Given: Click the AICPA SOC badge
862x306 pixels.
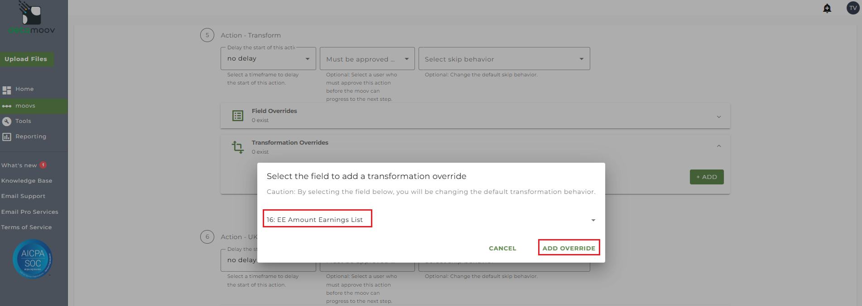Looking at the screenshot, I should (x=33, y=259).
